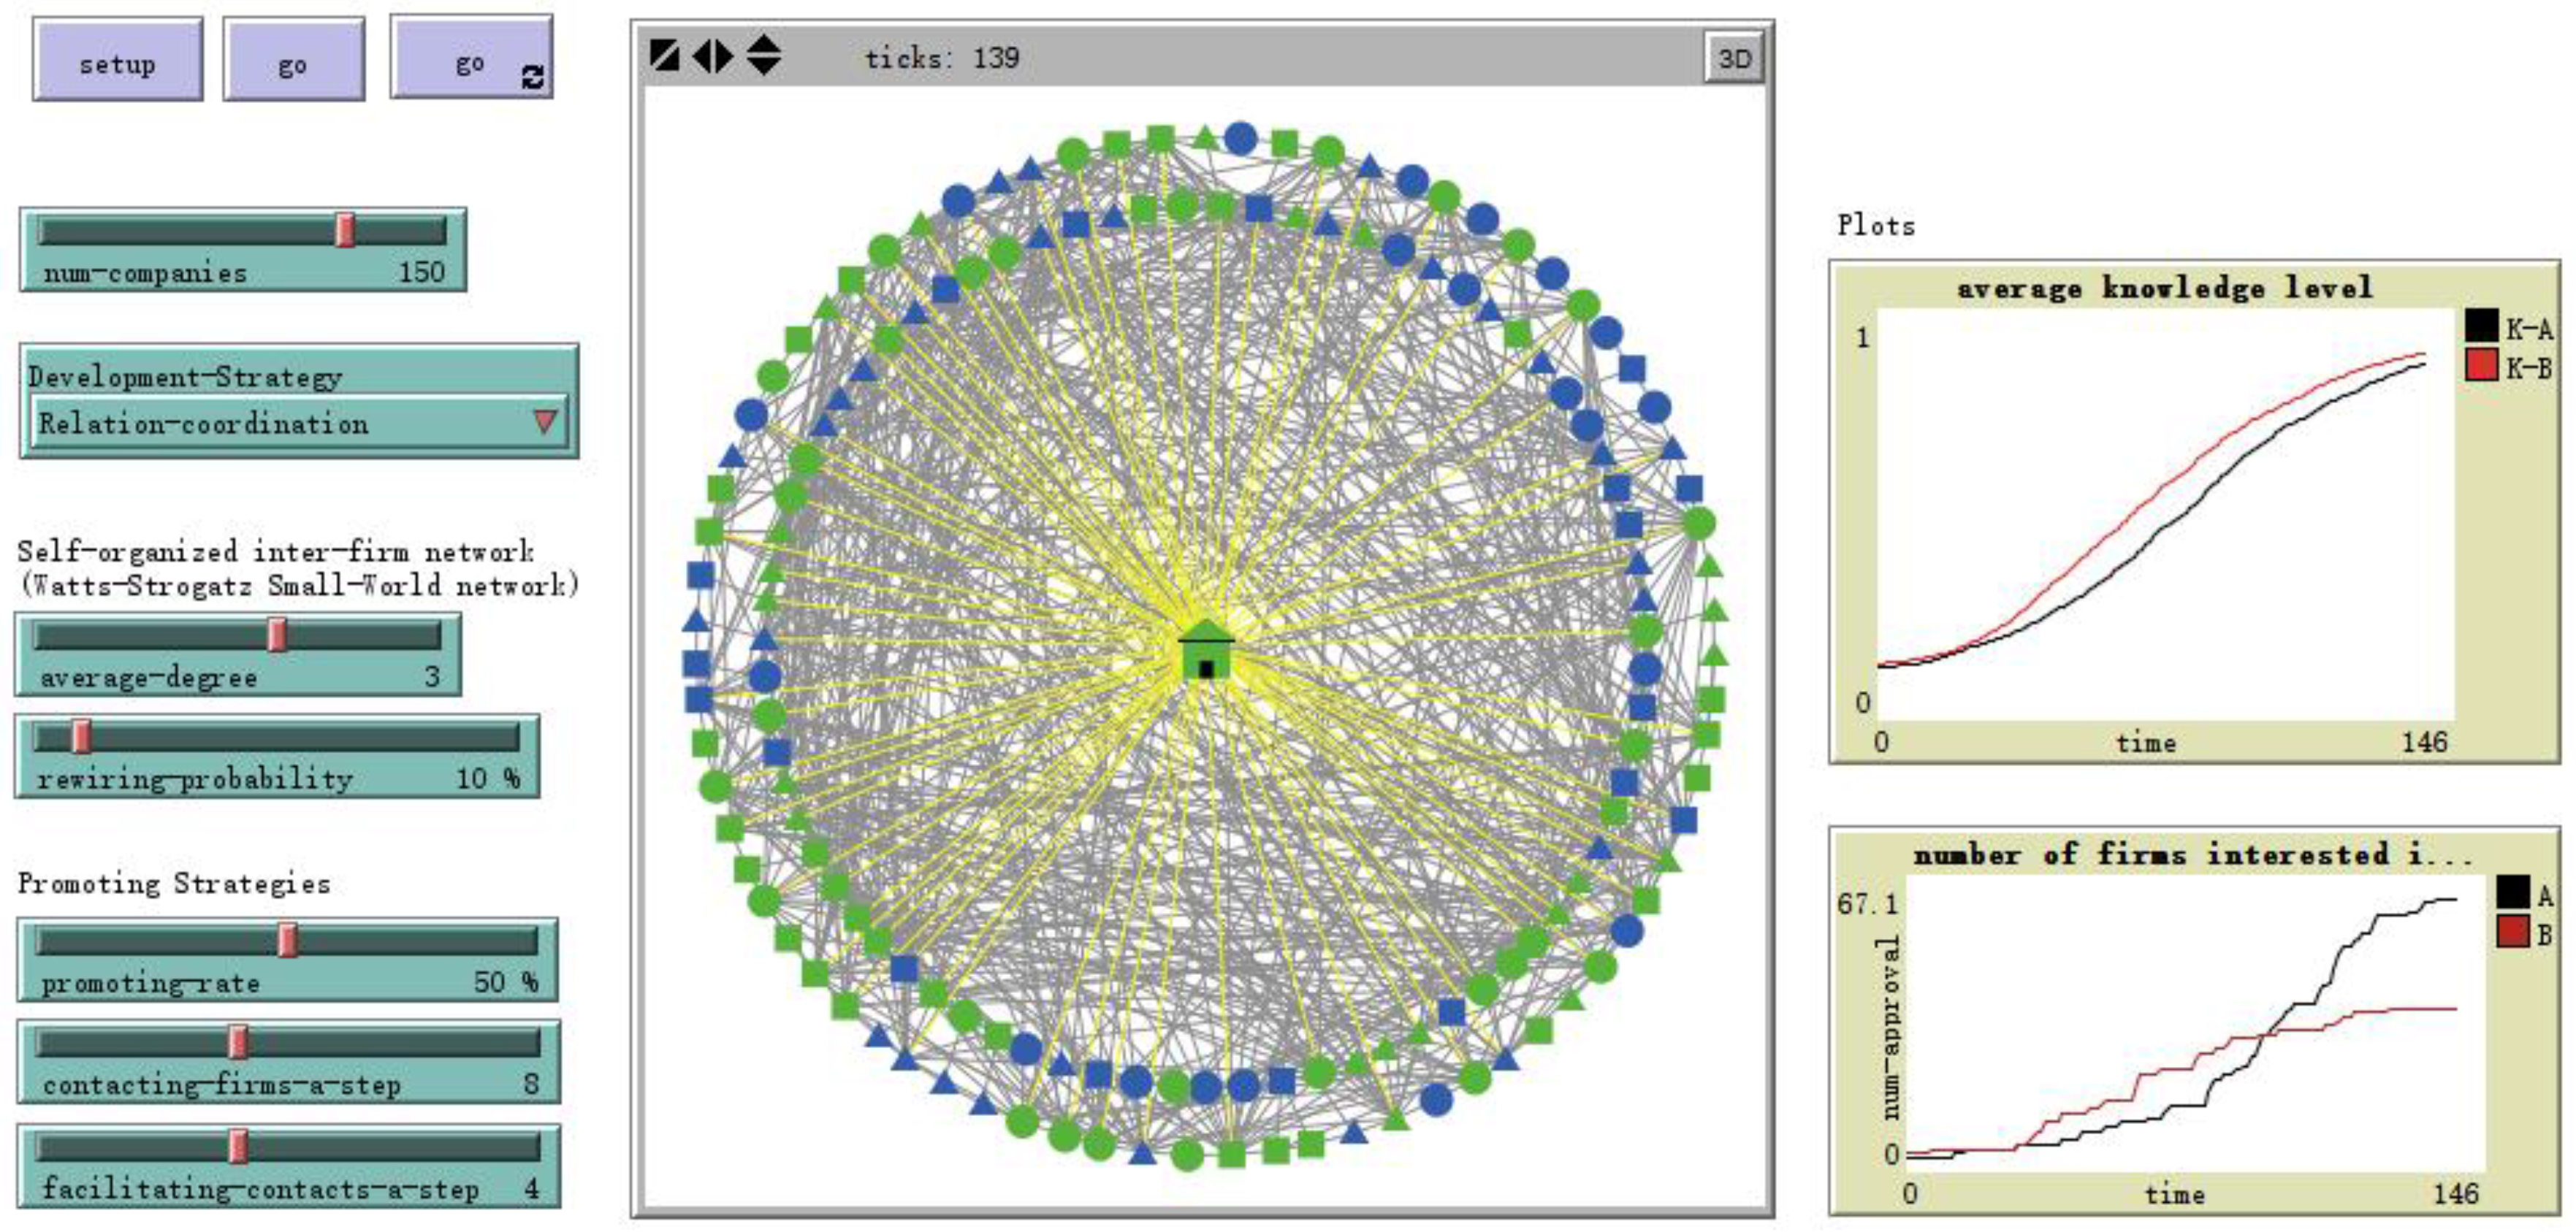The image size is (2576, 1232).
Task: Click the num-companies slider handle
Action: pos(345,230)
